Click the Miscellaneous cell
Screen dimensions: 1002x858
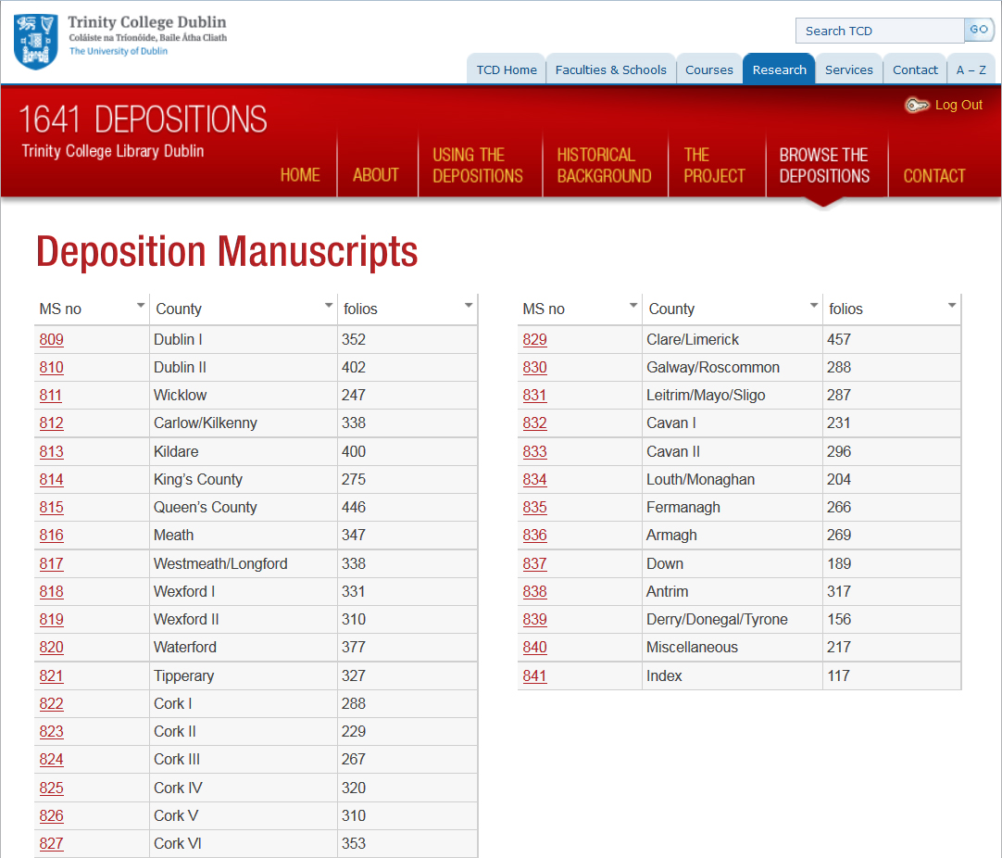tap(733, 648)
